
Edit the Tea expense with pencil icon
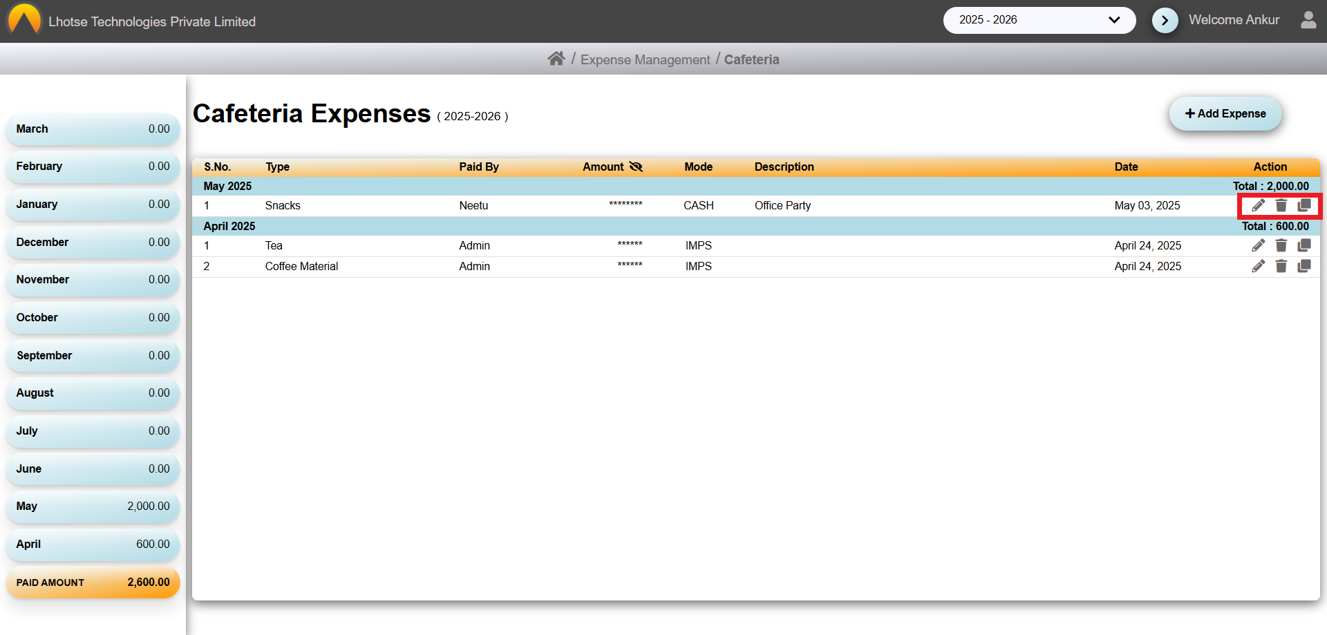coord(1259,245)
